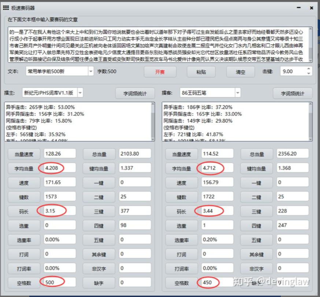
Task: Decrease 击键 value with down arrow
Action: 309,74
